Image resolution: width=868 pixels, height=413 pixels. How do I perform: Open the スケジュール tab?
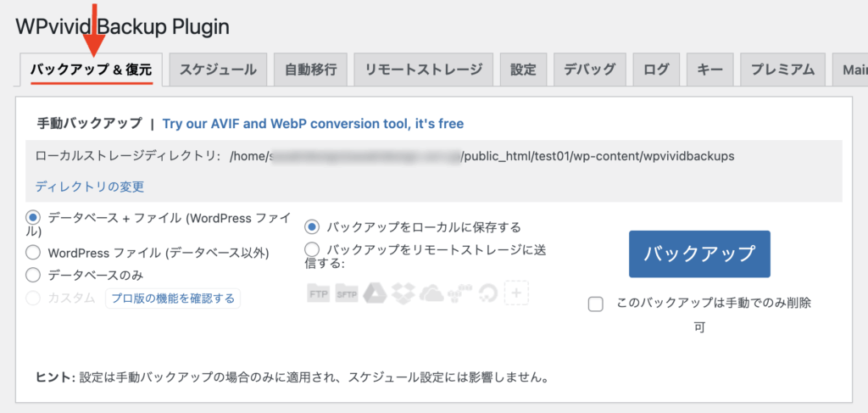pos(218,70)
